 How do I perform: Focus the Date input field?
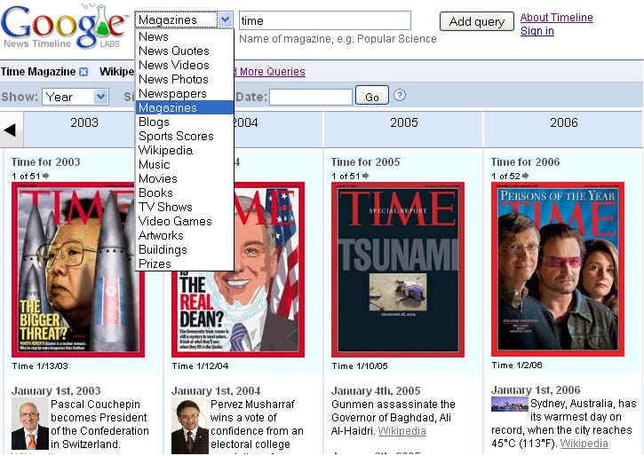tap(311, 98)
